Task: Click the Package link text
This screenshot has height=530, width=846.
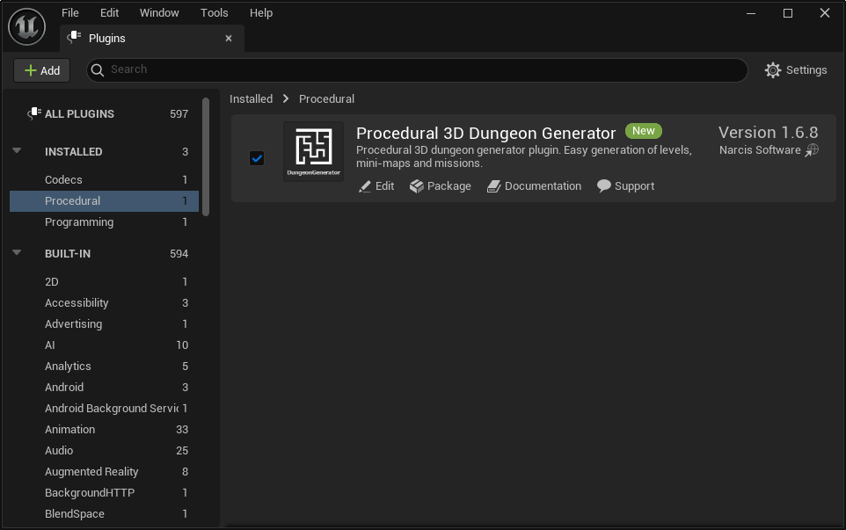Action: tap(449, 186)
